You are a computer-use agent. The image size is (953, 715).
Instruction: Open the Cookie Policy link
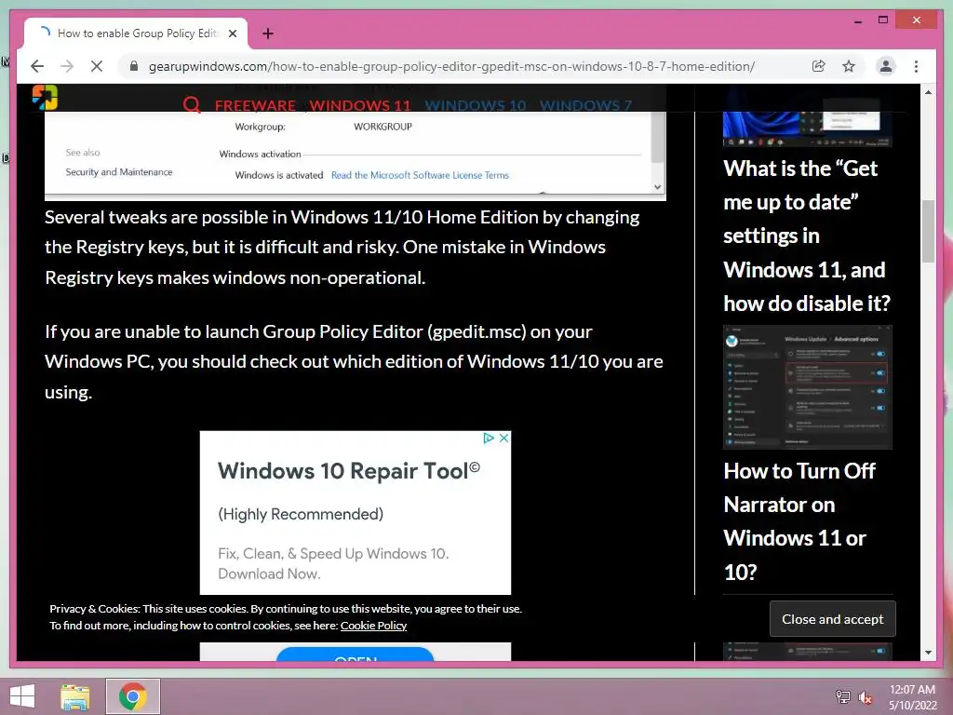click(373, 625)
